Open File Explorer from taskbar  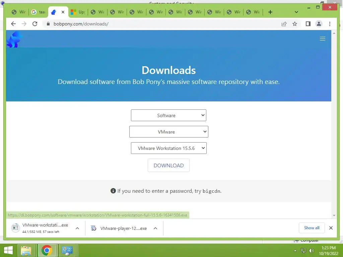click(26, 250)
